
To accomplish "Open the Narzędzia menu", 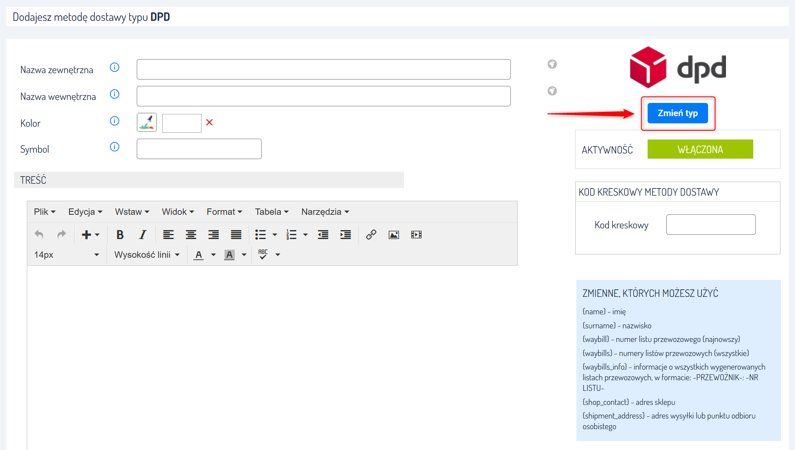I will pos(325,212).
